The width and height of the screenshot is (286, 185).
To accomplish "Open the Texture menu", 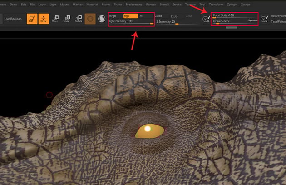I will point(190,4).
